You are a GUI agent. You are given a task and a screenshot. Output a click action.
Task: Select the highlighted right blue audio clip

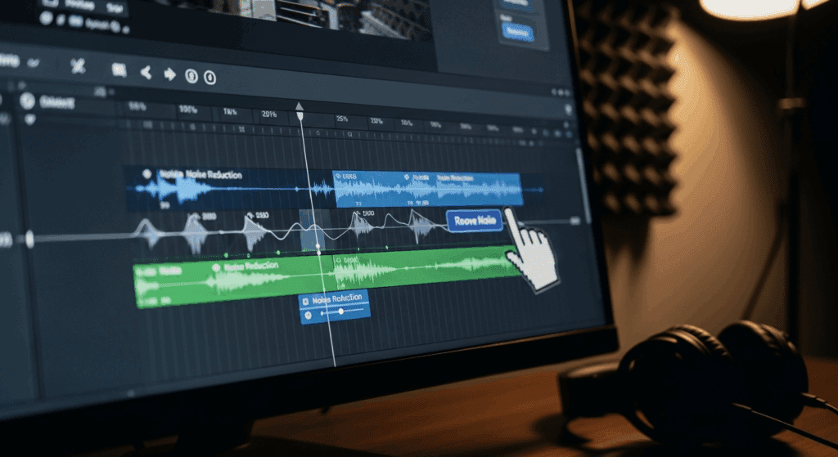(426, 190)
